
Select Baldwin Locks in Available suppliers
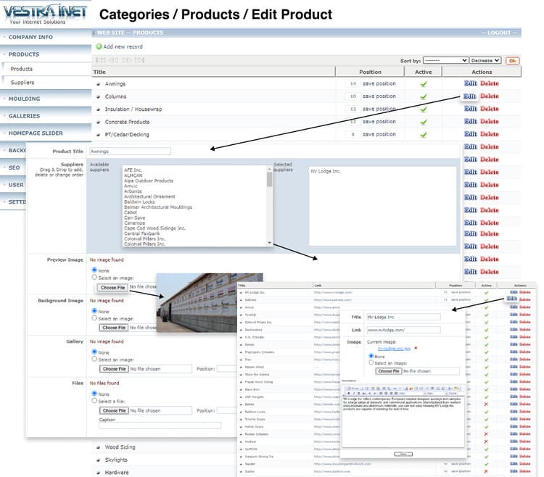139,202
